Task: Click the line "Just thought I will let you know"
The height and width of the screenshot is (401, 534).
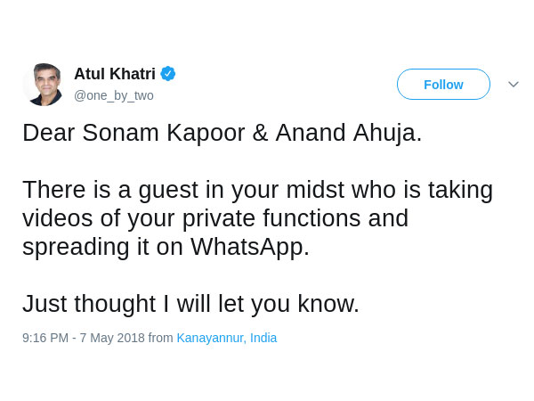Action: click(x=190, y=304)
